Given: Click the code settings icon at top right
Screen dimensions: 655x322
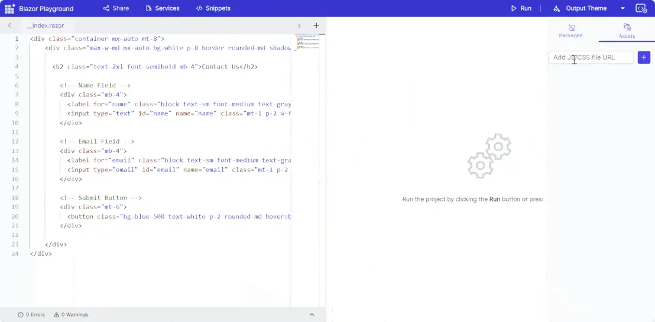Looking at the screenshot, I should (641, 8).
